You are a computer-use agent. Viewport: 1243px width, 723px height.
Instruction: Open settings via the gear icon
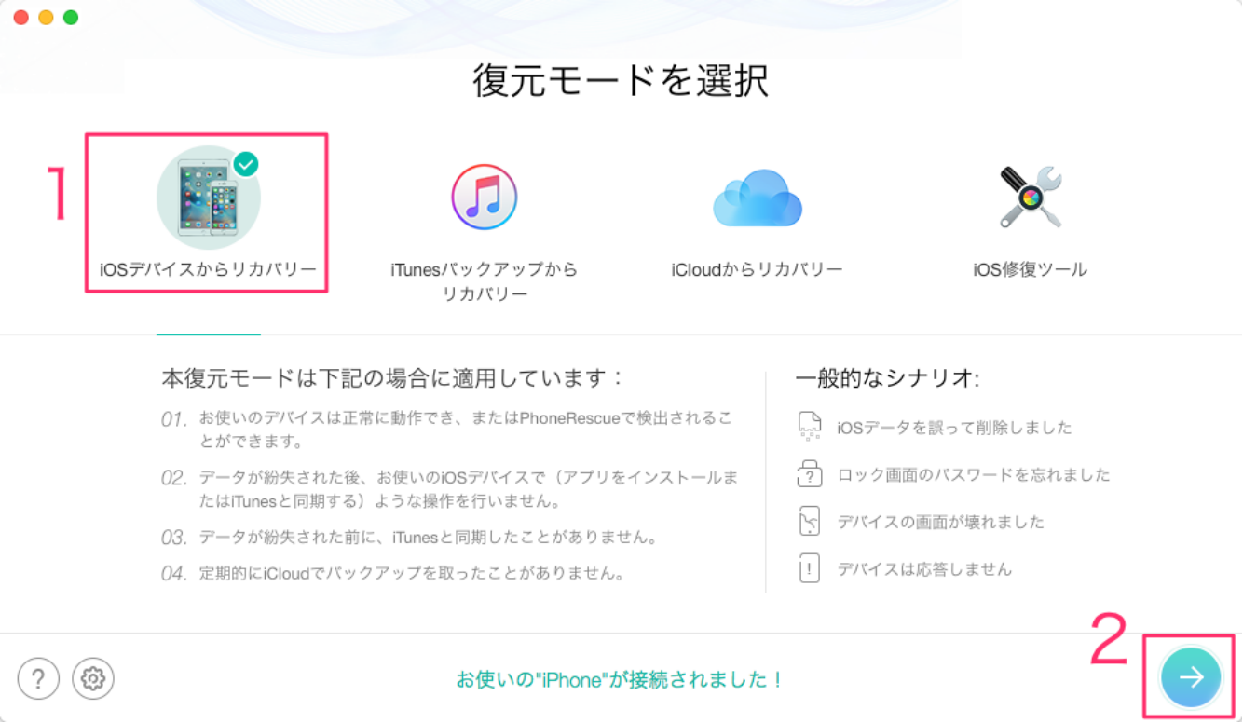click(92, 679)
